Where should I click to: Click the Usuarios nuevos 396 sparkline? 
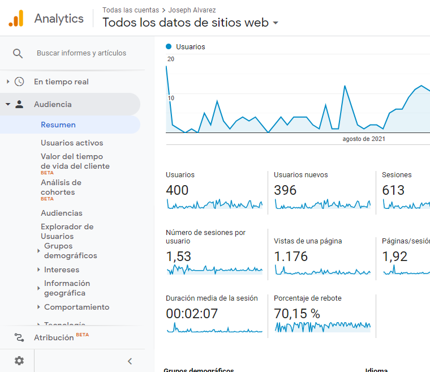click(x=322, y=204)
